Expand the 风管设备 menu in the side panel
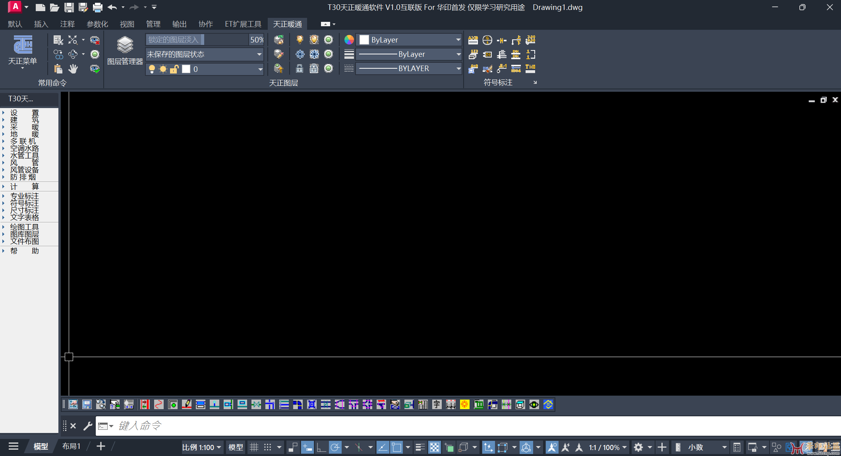 (x=24, y=170)
